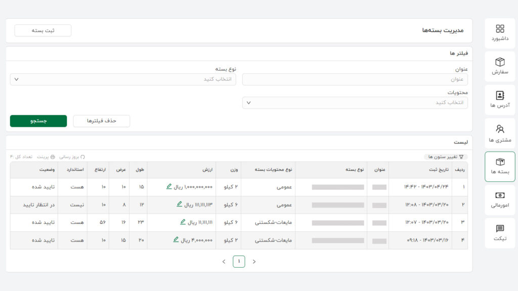Click into the عنوان (title) filter field
This screenshot has width=518, height=291.
355,79
